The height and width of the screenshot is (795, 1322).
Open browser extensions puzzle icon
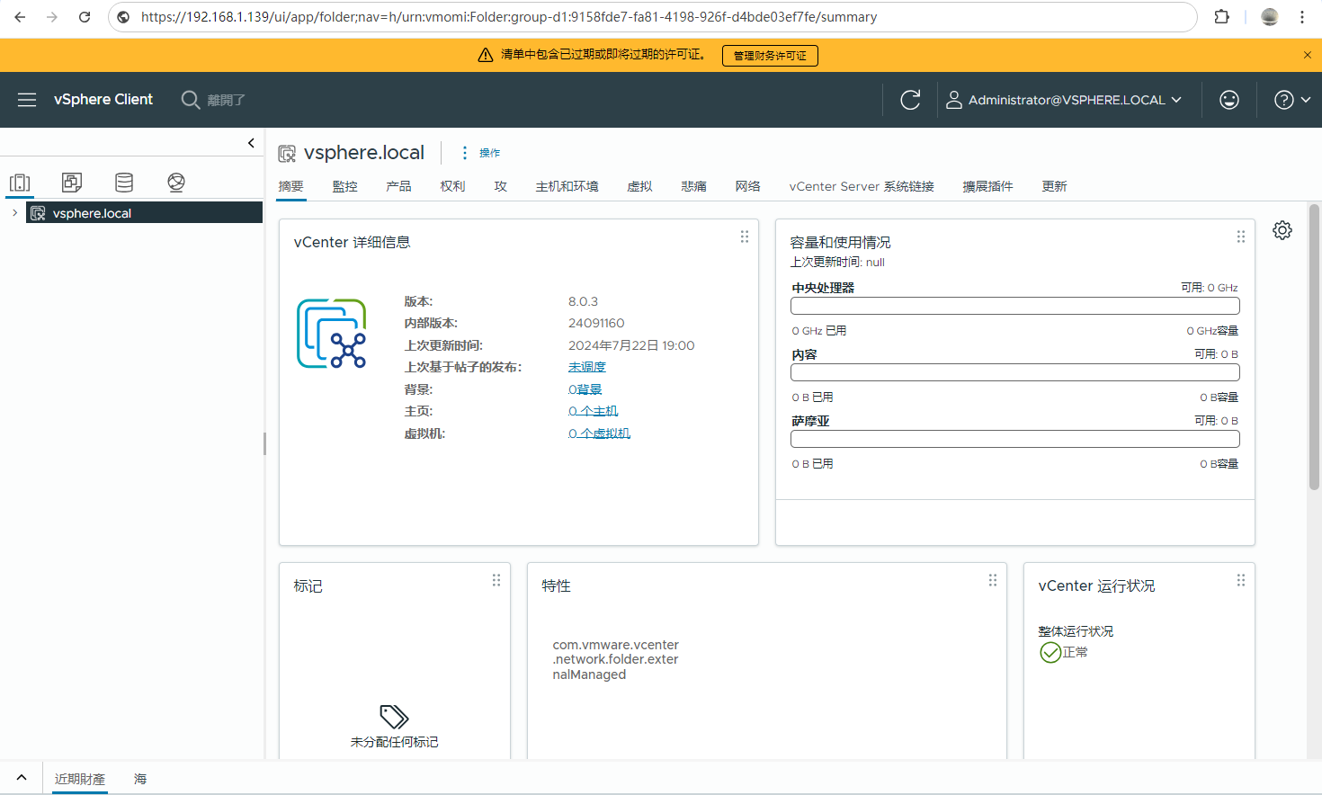[1222, 17]
